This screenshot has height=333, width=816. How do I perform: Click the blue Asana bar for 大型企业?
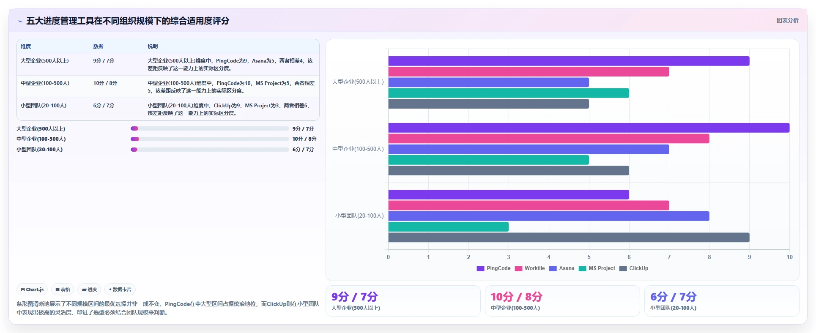pos(488,82)
